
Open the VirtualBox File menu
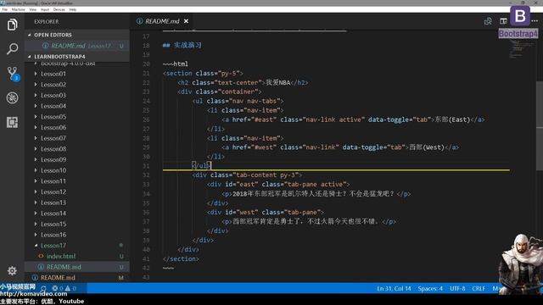(5, 9)
